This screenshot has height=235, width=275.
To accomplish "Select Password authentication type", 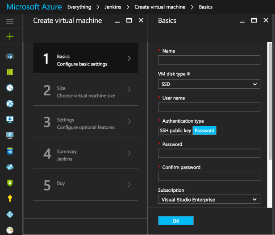I will coord(204,131).
